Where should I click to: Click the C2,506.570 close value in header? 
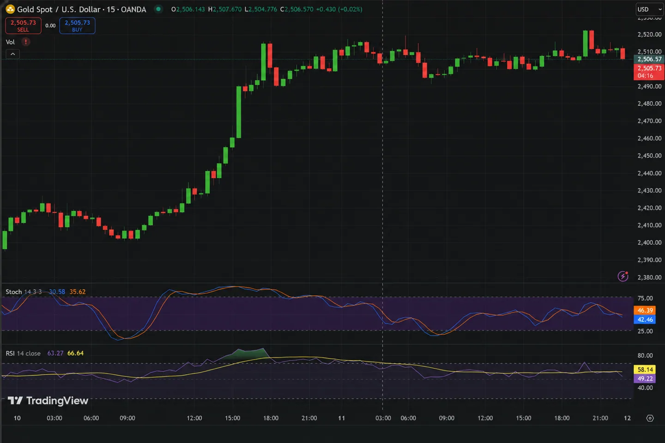coord(296,9)
